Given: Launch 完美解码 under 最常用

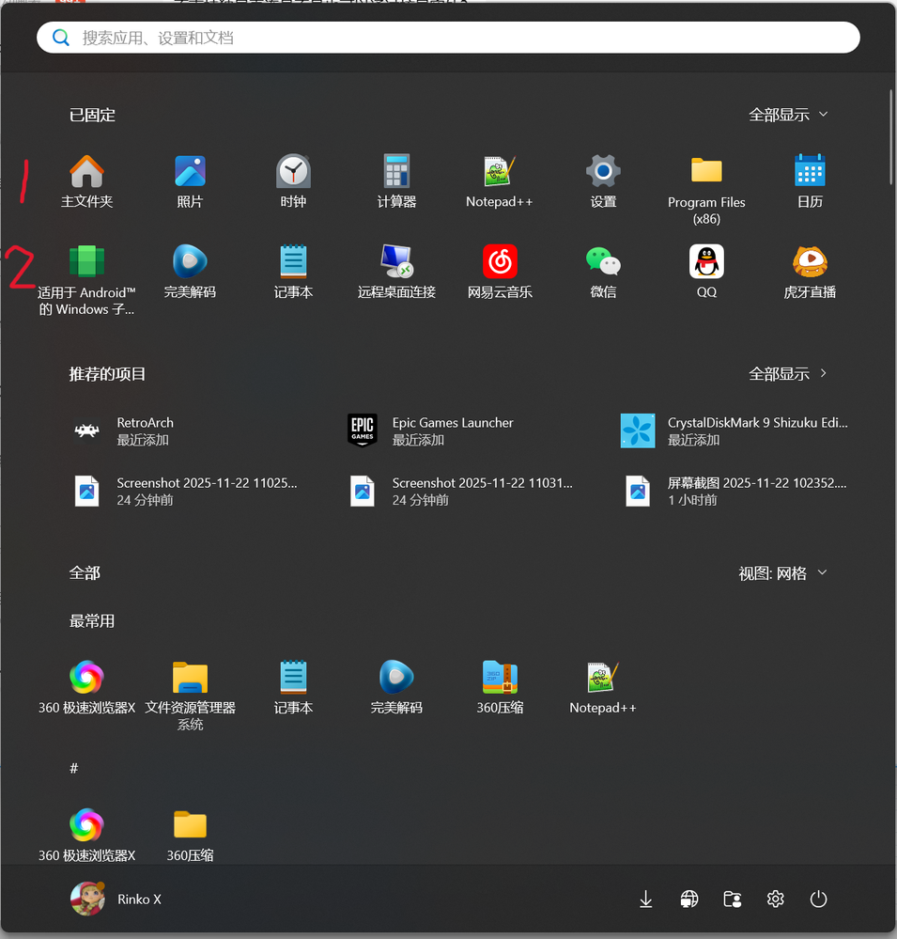Looking at the screenshot, I should 396,687.
